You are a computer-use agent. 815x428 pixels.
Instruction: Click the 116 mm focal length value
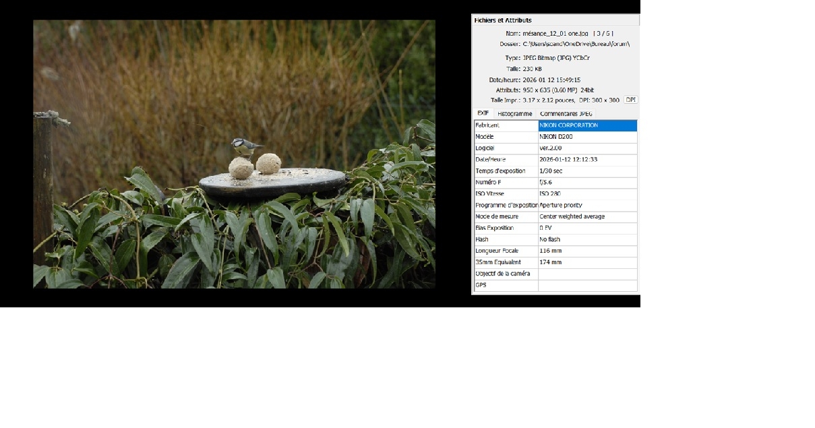click(550, 251)
